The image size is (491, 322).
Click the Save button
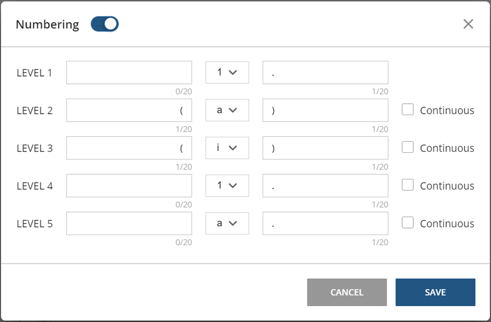point(435,292)
